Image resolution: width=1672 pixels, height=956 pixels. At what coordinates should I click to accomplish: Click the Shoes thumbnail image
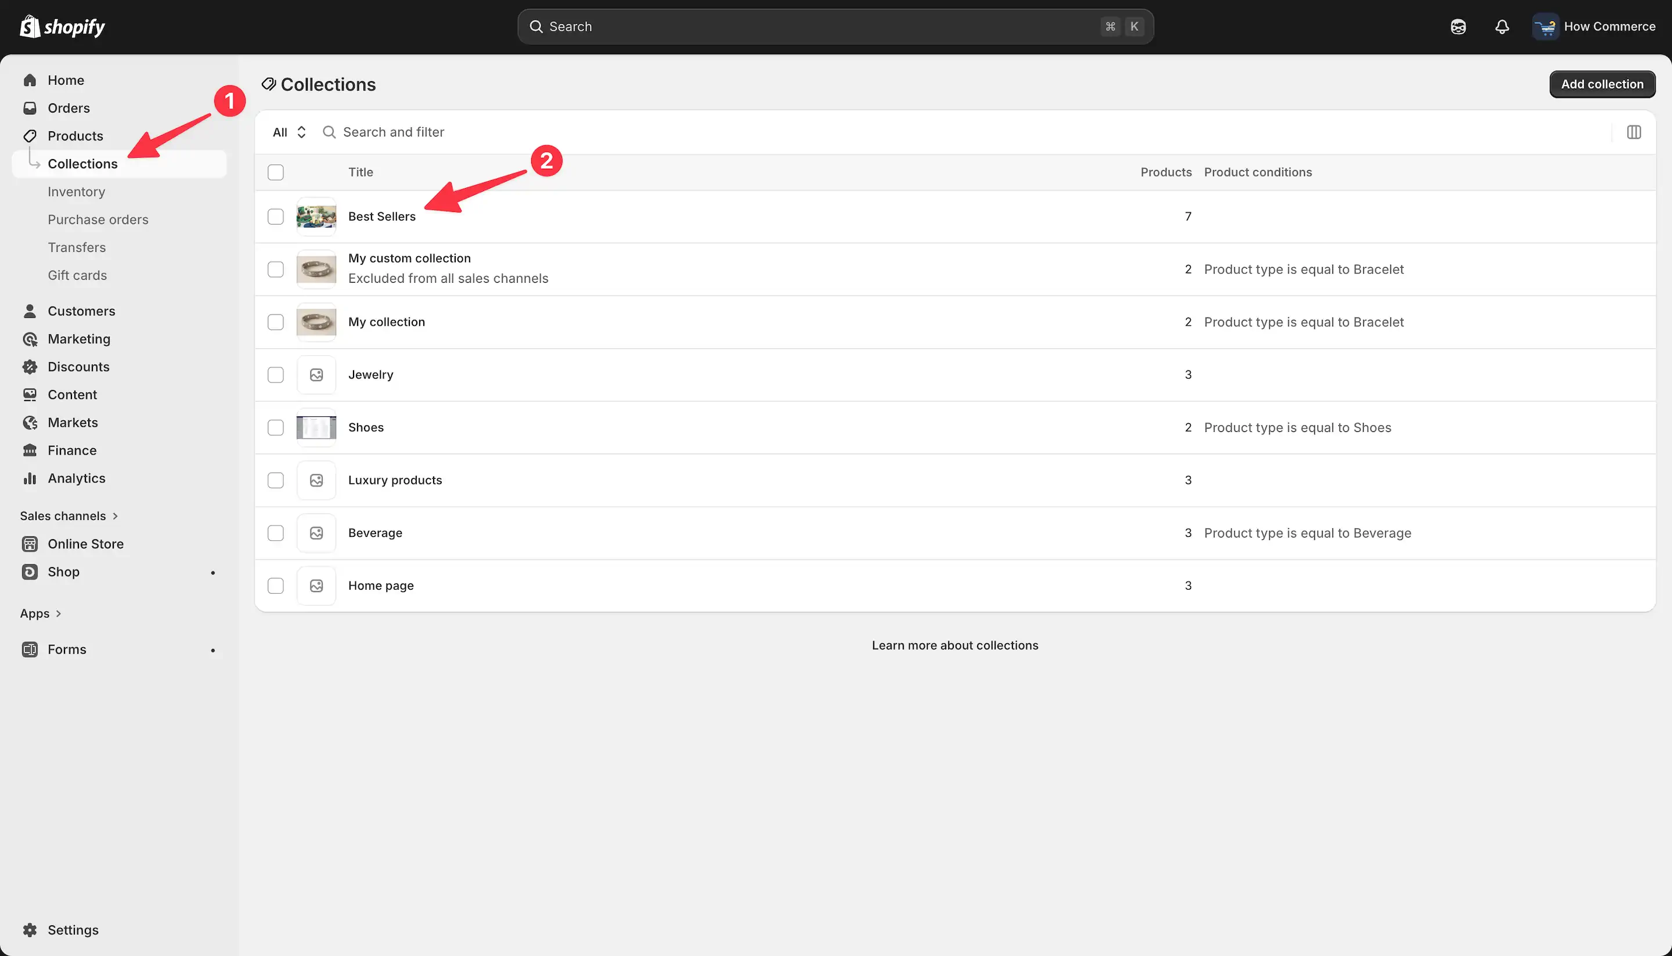(316, 427)
